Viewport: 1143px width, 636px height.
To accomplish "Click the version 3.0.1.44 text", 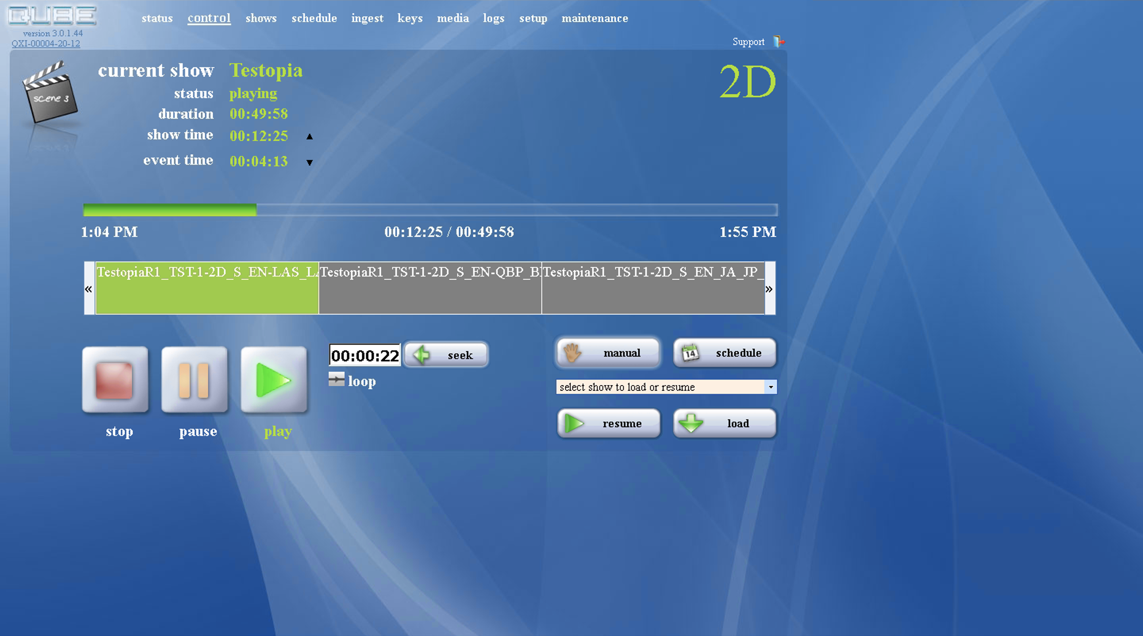I will click(53, 33).
